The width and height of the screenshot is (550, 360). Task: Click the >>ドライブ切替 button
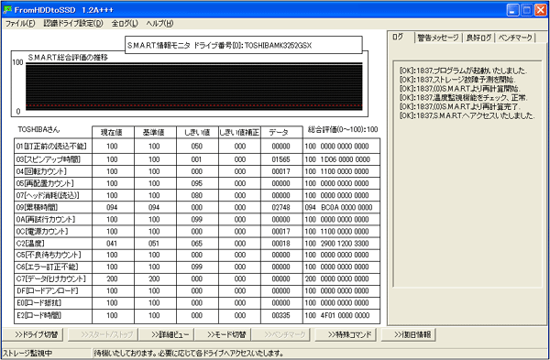tap(33, 334)
